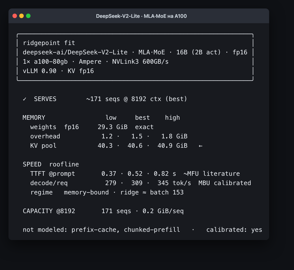Click the 'ridgepoint fit' header line
The image size is (294, 270).
click(49, 43)
